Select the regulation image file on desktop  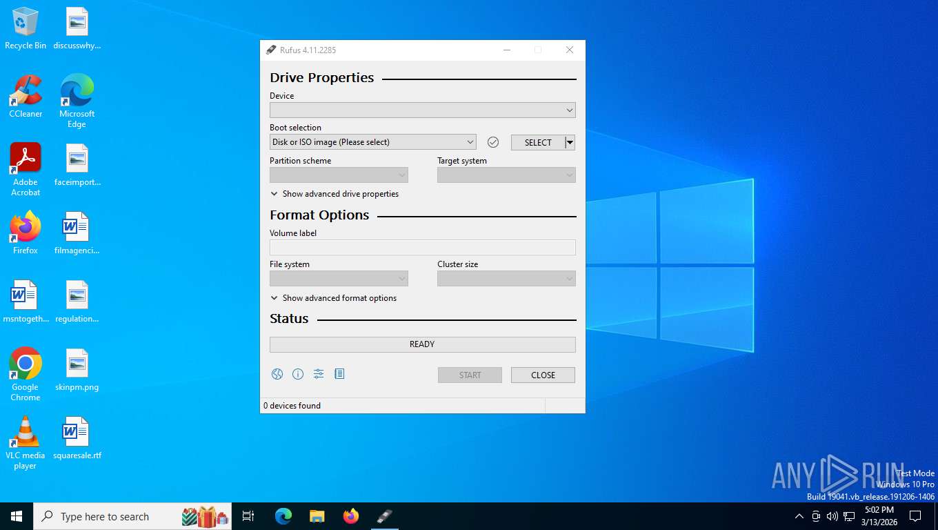click(77, 302)
